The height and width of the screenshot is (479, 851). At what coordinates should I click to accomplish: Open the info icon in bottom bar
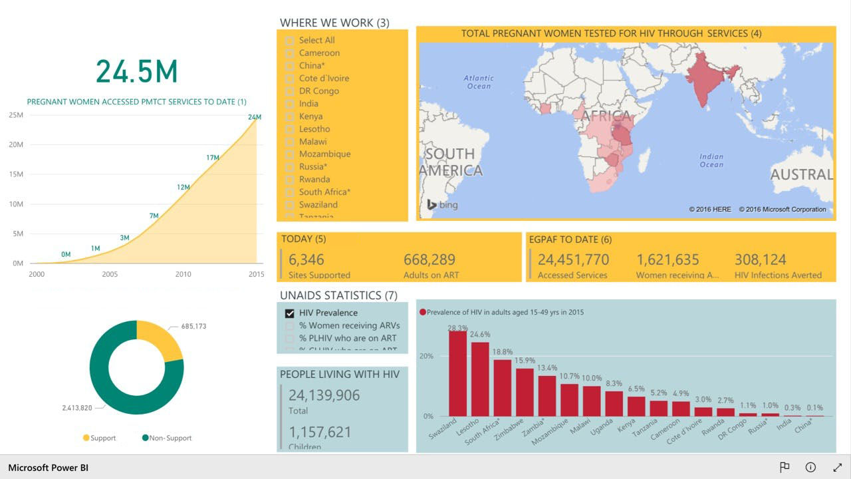point(810,467)
